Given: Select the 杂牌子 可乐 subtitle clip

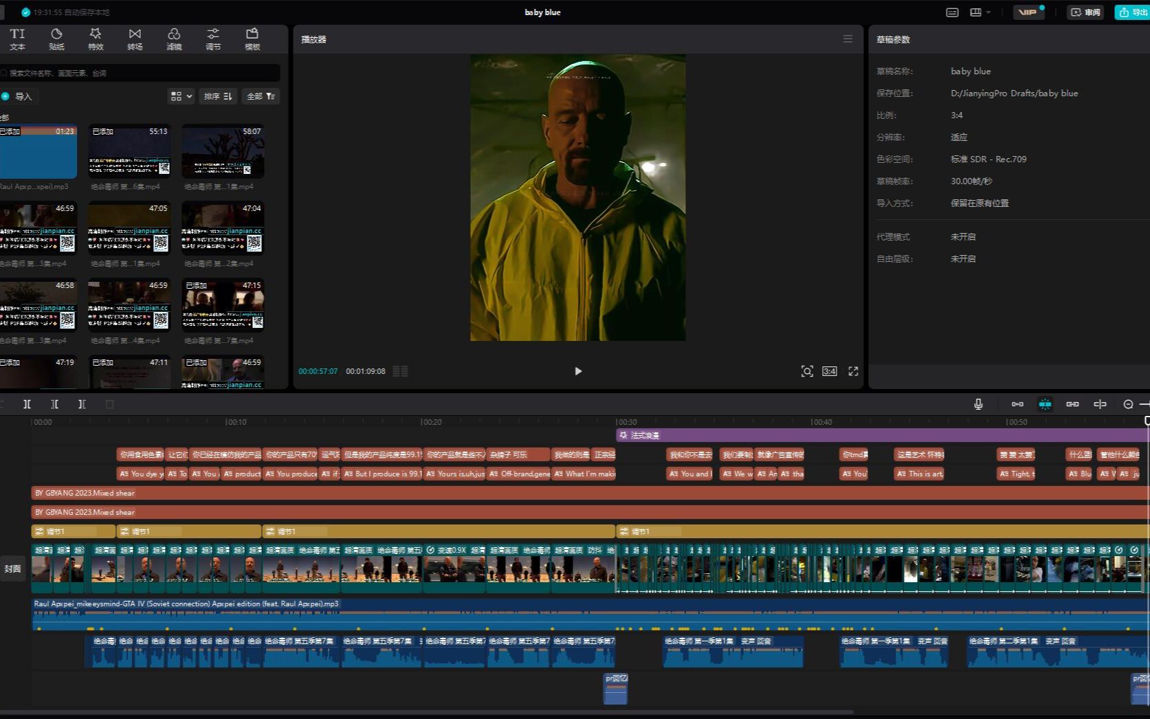Looking at the screenshot, I should [x=519, y=454].
